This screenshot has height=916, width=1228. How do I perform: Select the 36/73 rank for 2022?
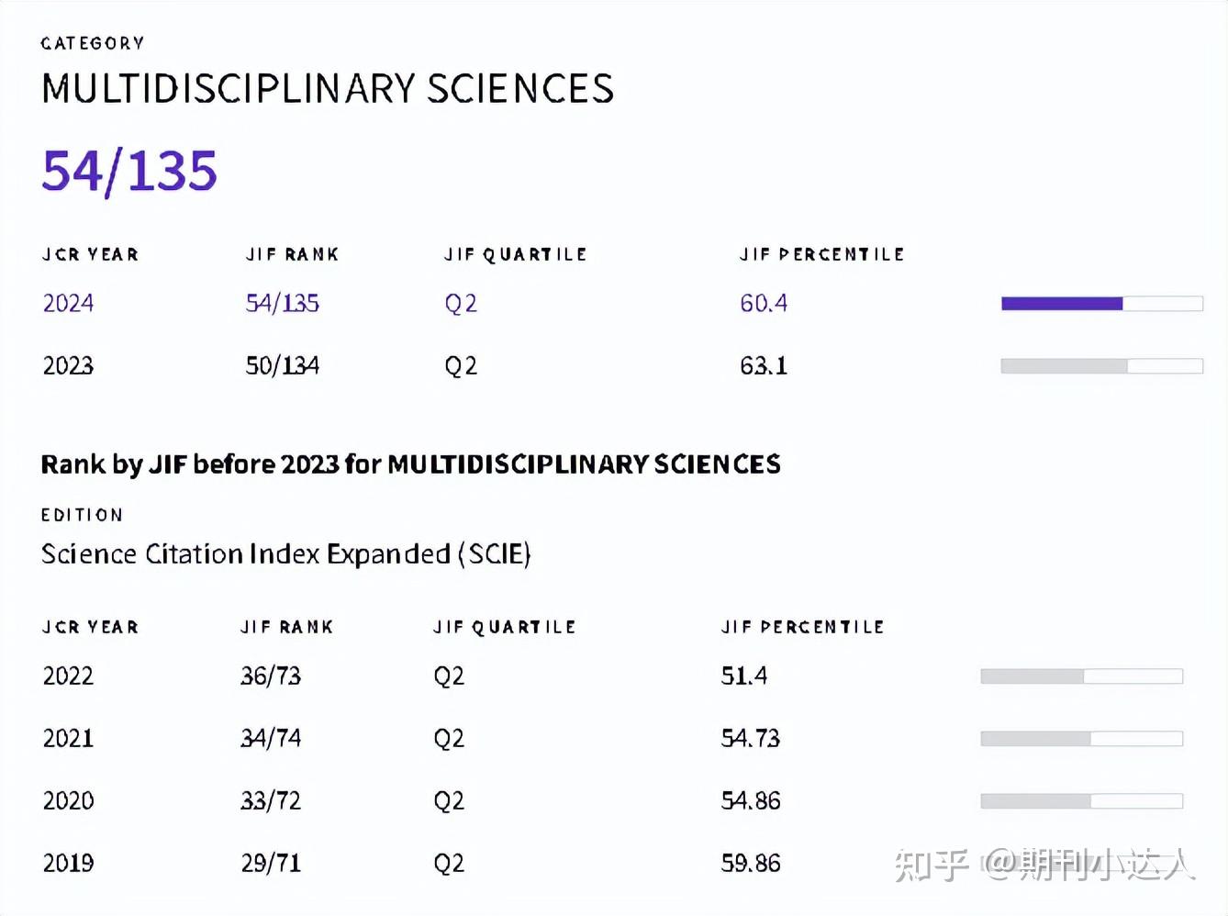pyautogui.click(x=271, y=676)
